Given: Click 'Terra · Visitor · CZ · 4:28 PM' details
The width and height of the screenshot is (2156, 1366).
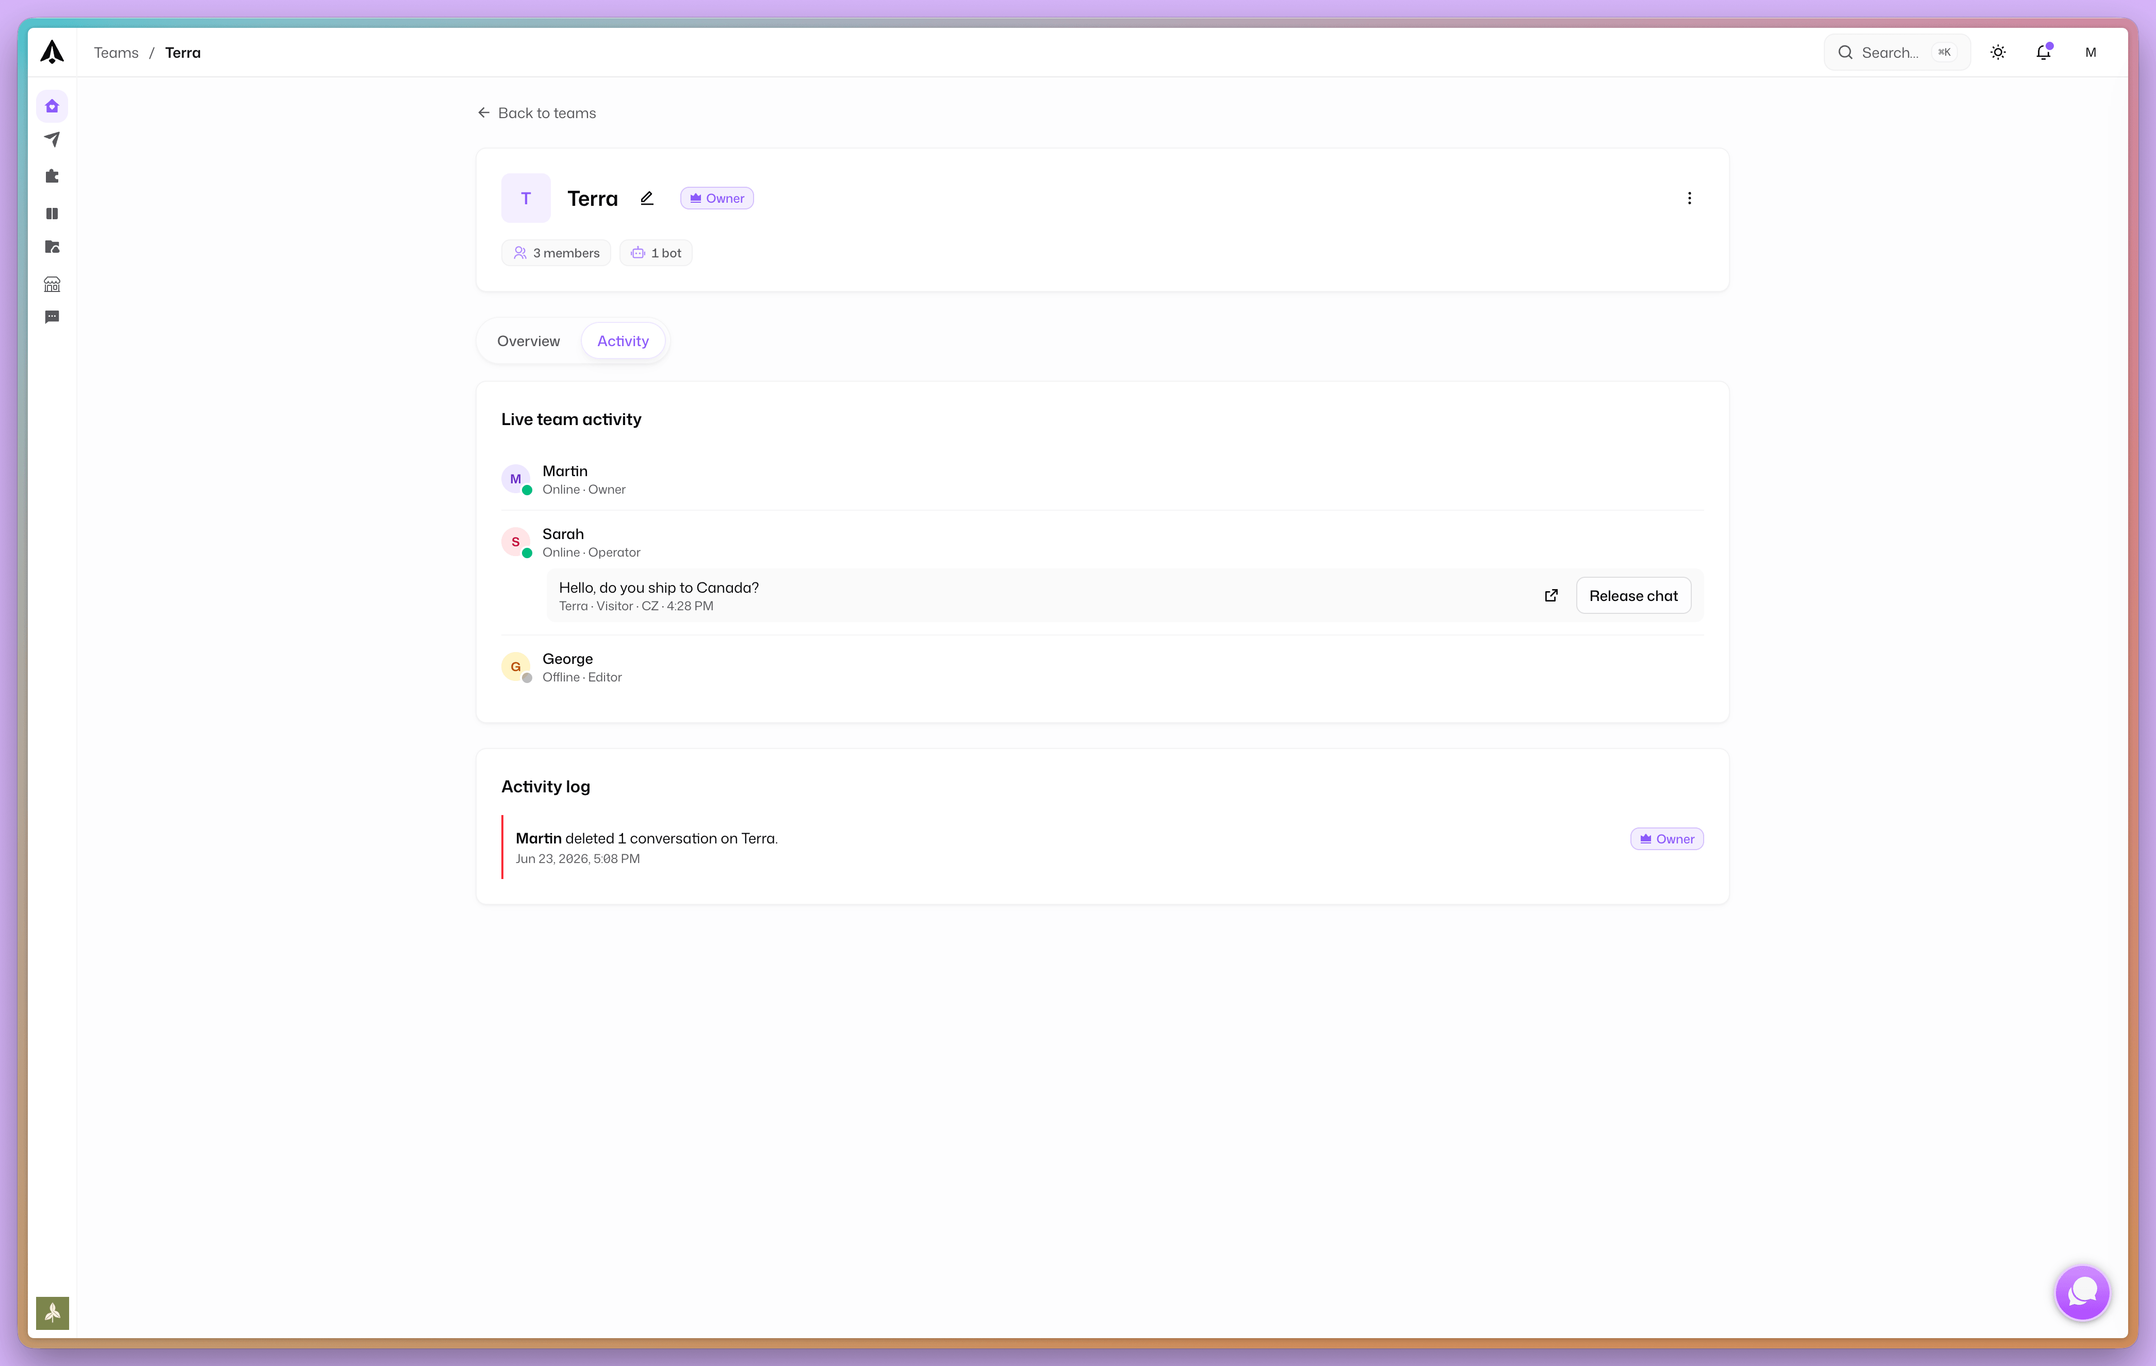Looking at the screenshot, I should coord(635,607).
